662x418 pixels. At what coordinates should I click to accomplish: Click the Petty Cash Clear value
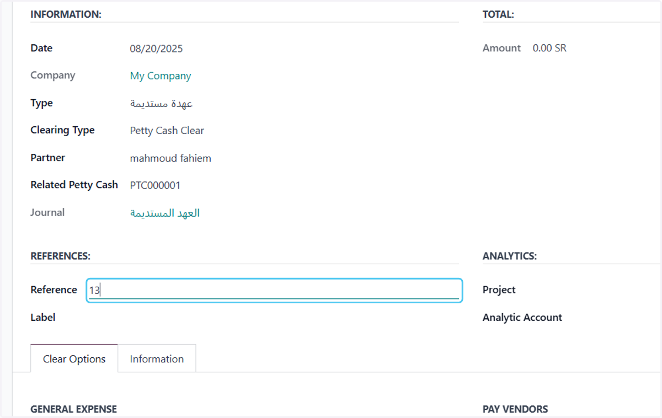tap(167, 131)
